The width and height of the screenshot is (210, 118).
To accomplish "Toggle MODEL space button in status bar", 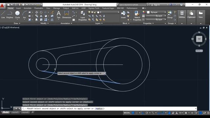I will point(127,113).
